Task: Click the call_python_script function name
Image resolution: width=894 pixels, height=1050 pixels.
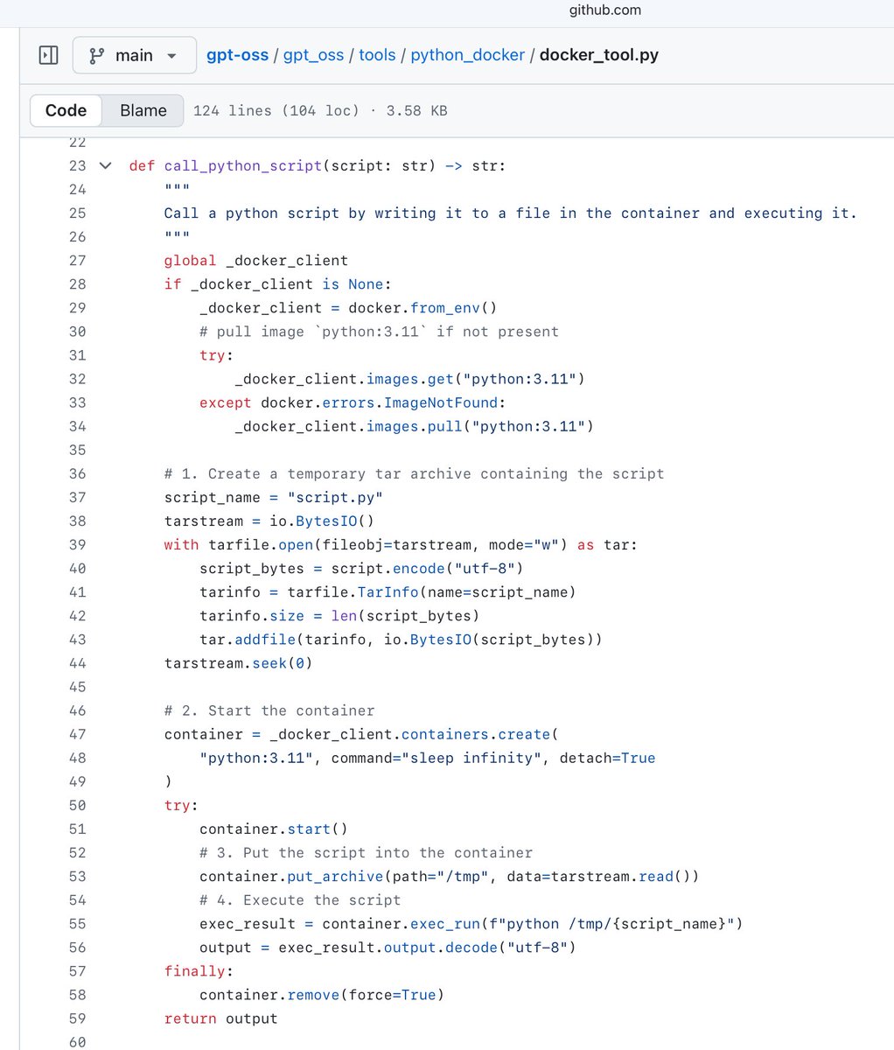Action: pyautogui.click(x=242, y=165)
